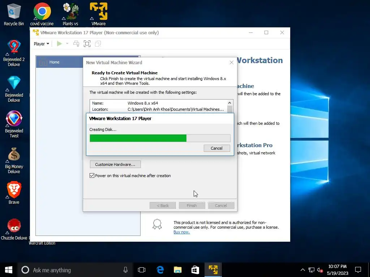Screen dimensions: 370x277
Task: Open the Bejeweled Deluxe diamond icon
Action: pyautogui.click(x=14, y=89)
